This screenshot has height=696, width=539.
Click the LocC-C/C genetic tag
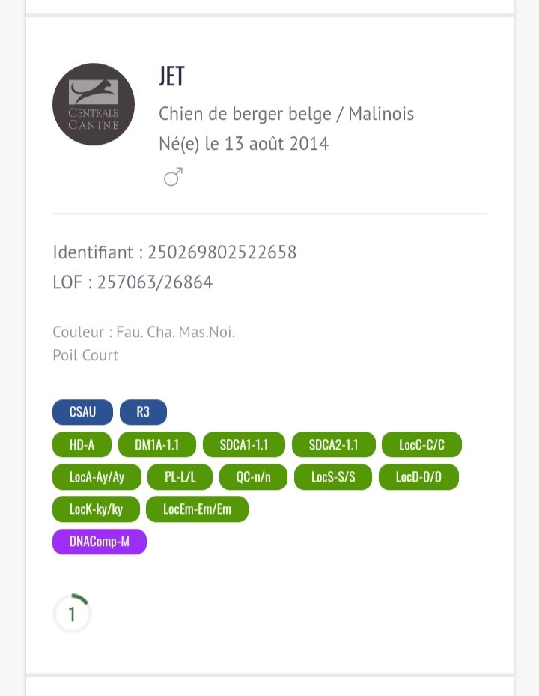[x=421, y=444]
